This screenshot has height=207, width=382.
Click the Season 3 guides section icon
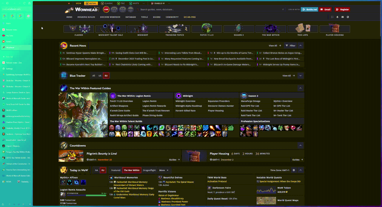pyautogui.click(x=244, y=96)
